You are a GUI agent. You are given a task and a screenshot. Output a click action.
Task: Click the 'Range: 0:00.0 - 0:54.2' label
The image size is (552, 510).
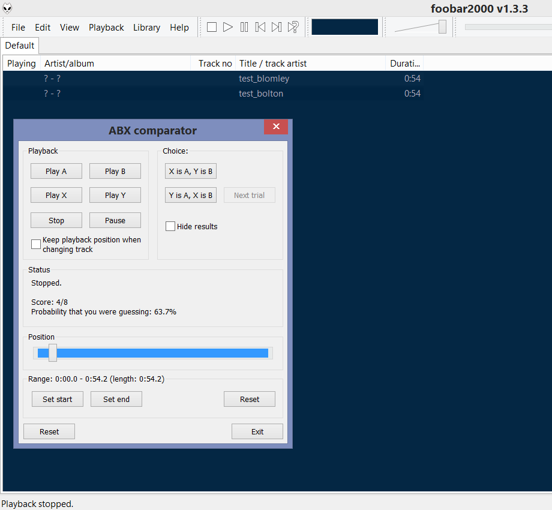click(x=96, y=379)
